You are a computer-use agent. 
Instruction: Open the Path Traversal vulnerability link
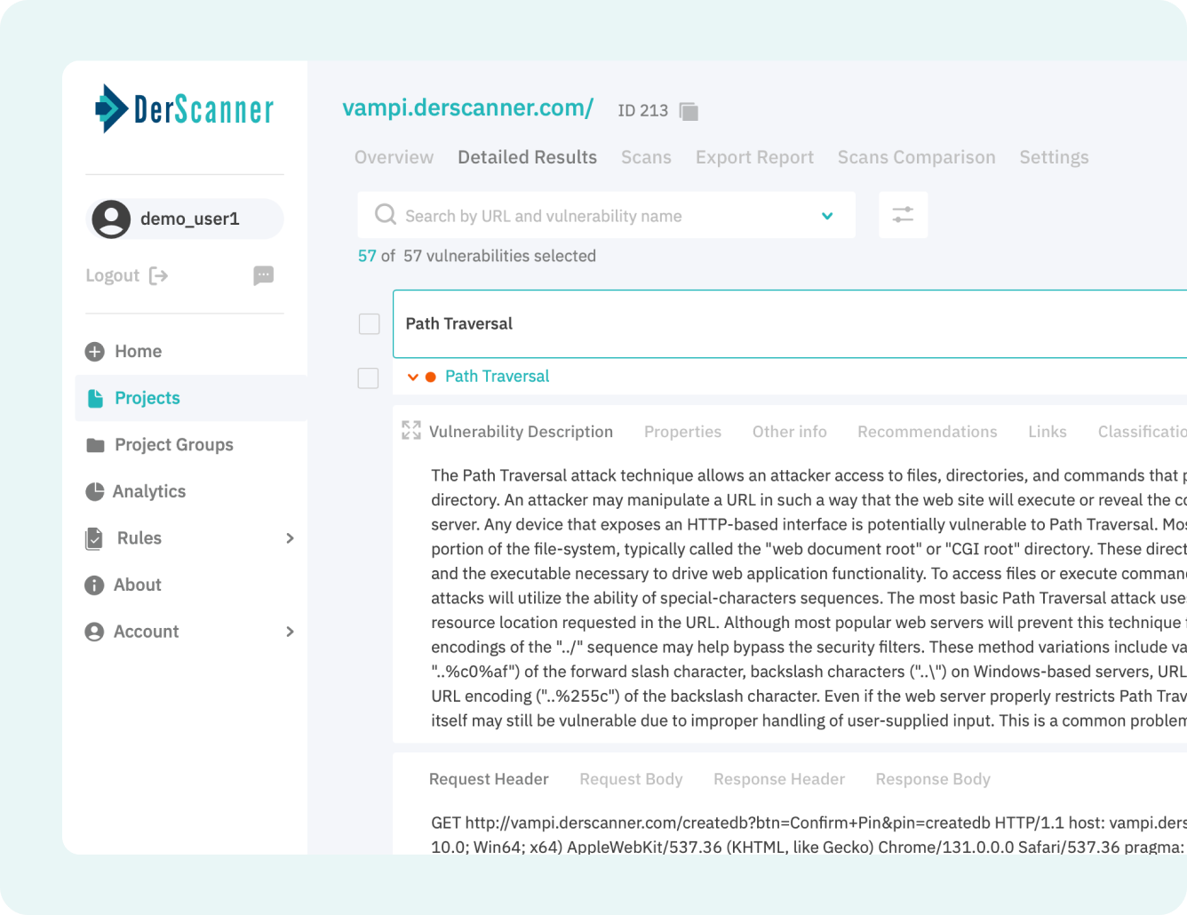497,377
